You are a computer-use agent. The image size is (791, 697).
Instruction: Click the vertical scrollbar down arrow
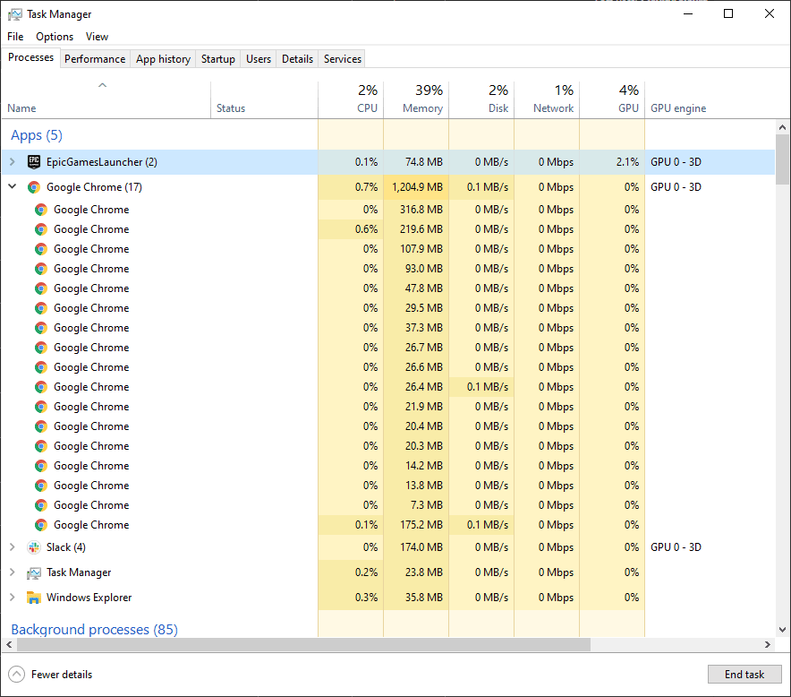point(782,630)
